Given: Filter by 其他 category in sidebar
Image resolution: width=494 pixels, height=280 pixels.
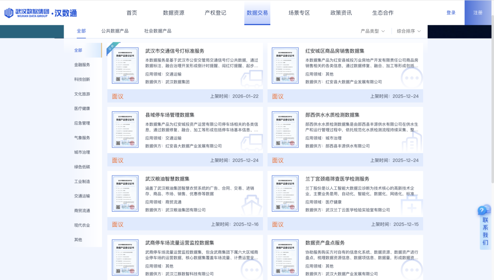Looking at the screenshot, I should tap(78, 240).
